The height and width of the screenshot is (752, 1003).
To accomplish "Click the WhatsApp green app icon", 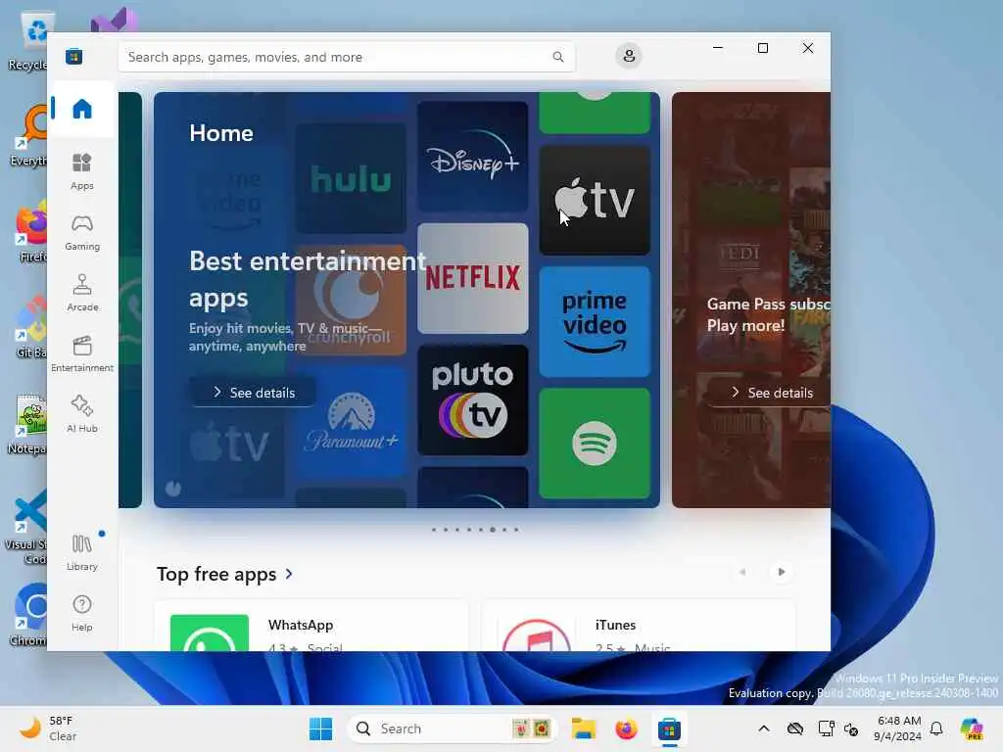I will pyautogui.click(x=210, y=634).
